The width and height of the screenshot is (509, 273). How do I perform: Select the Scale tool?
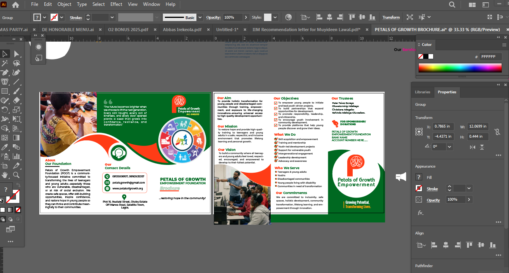click(x=16, y=110)
